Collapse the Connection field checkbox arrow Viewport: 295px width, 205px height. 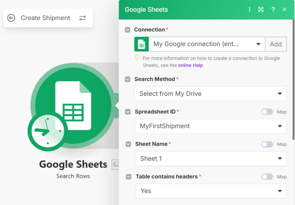(128, 30)
